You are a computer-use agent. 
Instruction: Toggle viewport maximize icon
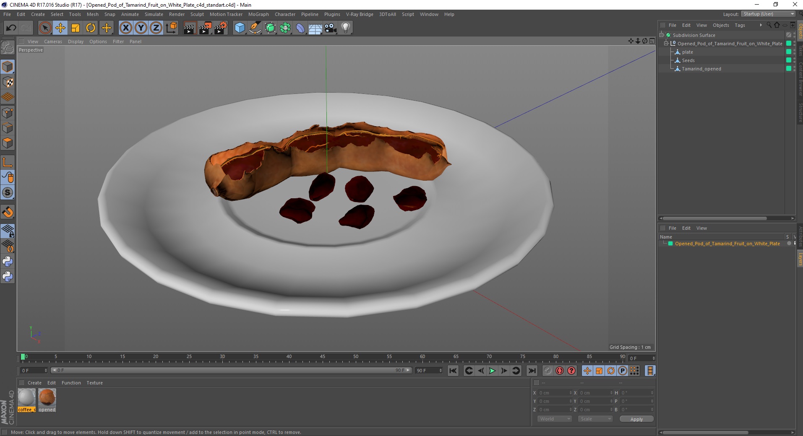click(652, 41)
